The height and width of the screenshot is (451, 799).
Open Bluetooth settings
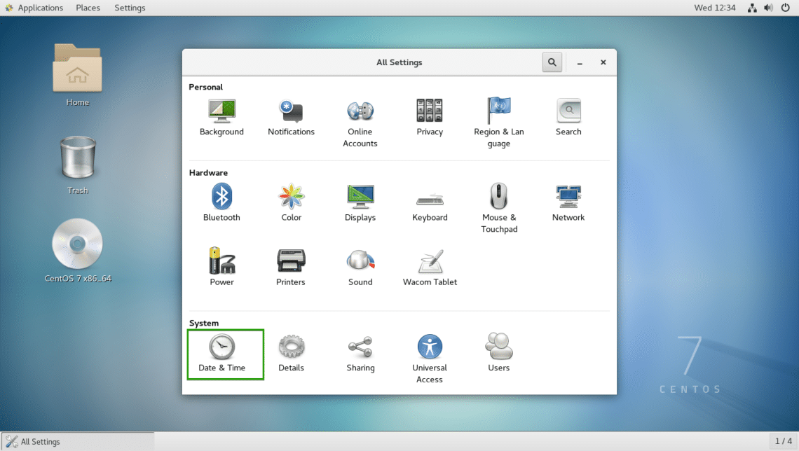[221, 202]
